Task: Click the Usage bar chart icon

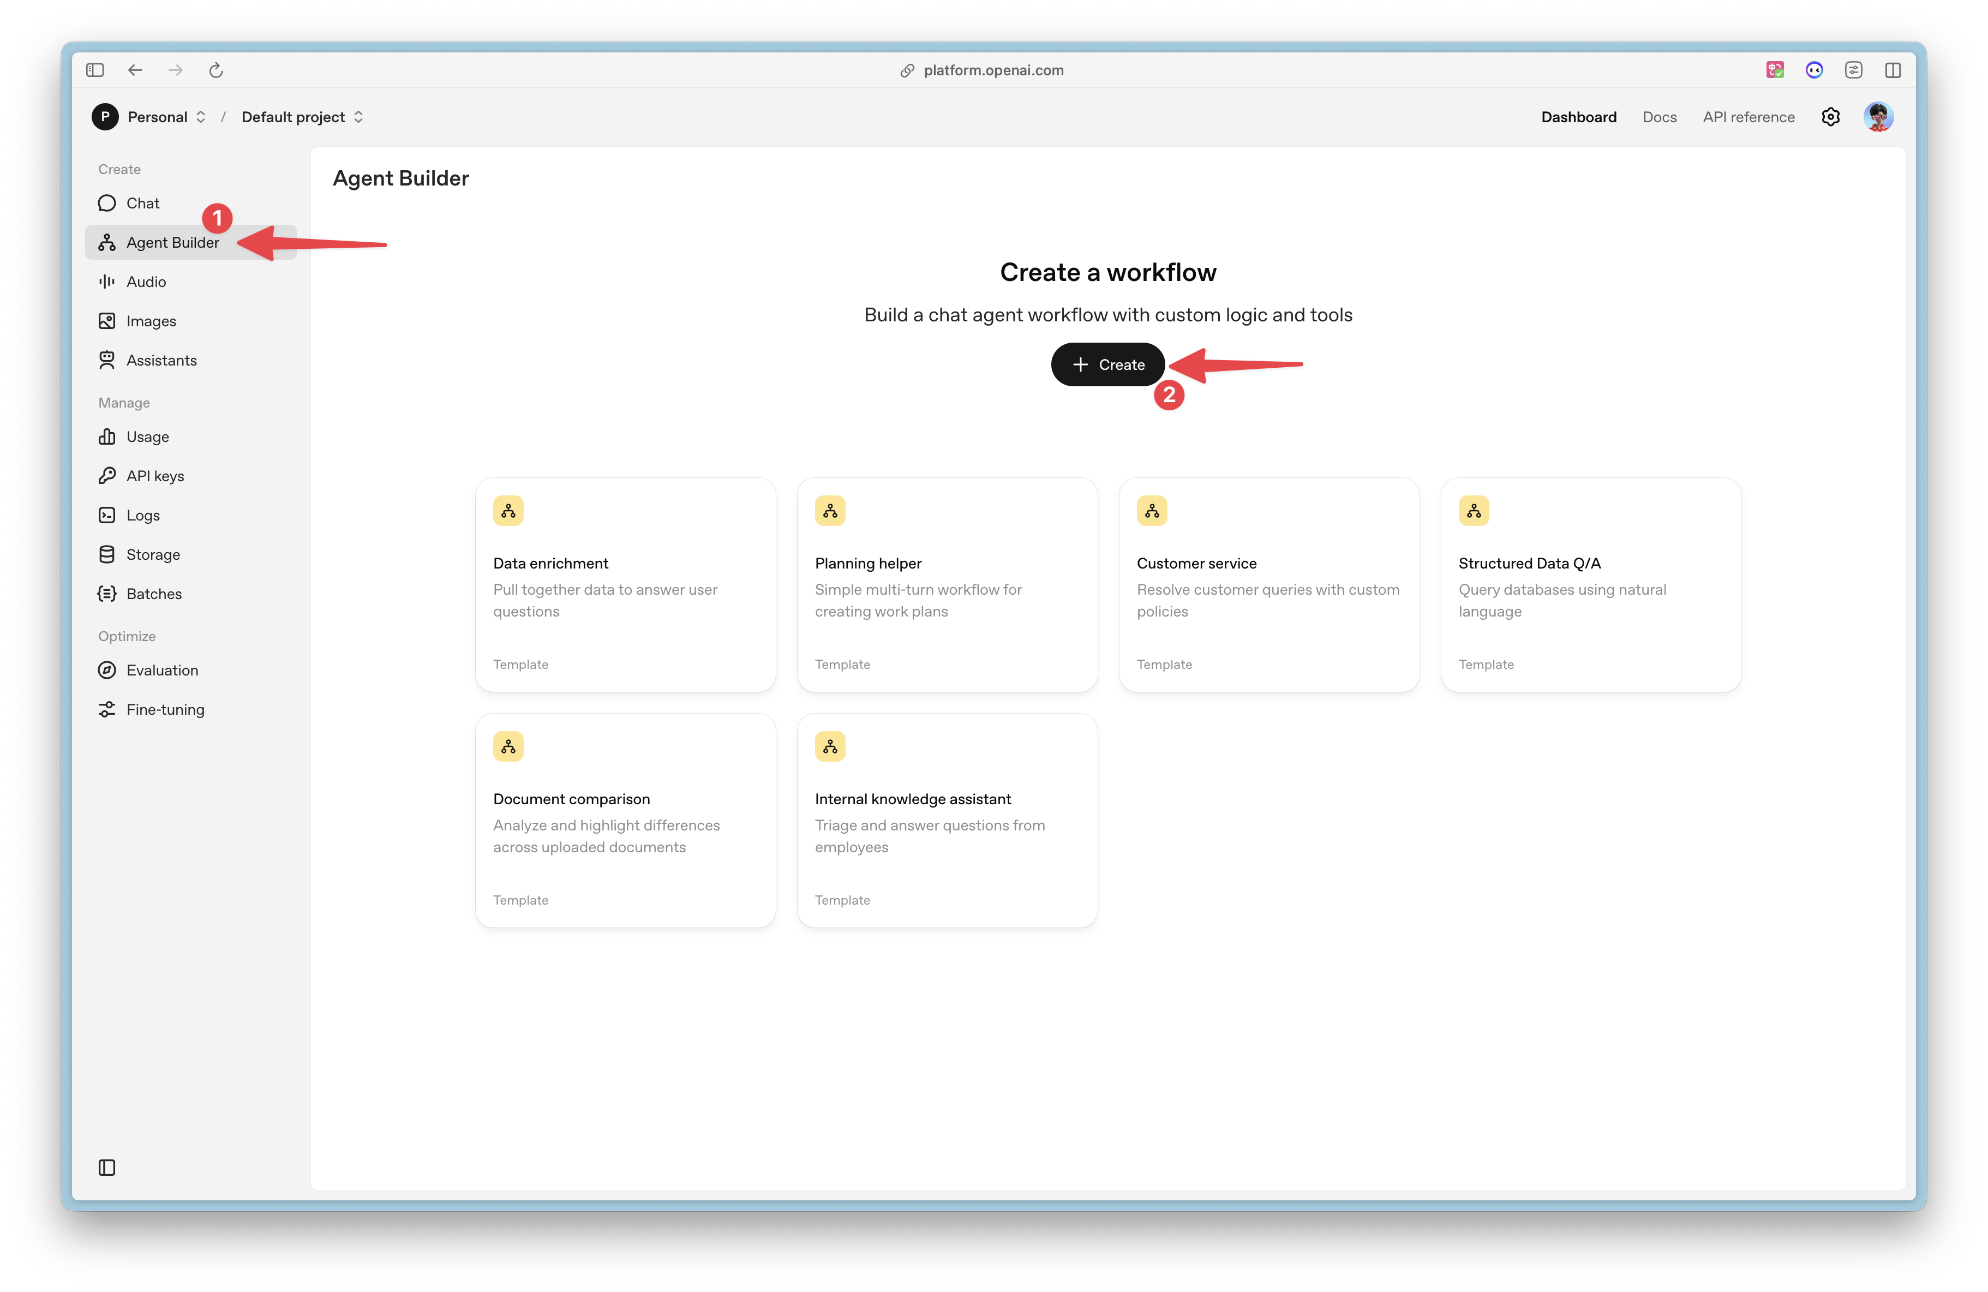Action: click(x=107, y=437)
